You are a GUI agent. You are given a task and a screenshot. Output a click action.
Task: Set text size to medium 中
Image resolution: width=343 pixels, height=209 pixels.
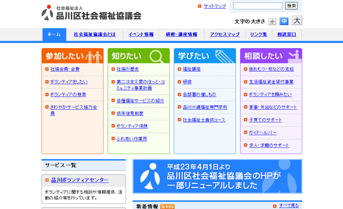tap(284, 21)
